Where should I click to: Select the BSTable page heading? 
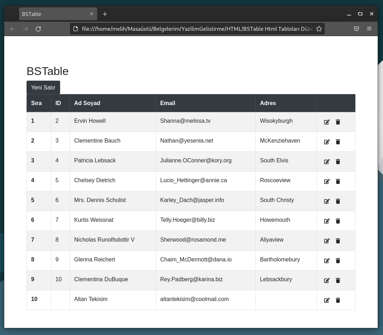click(x=48, y=71)
